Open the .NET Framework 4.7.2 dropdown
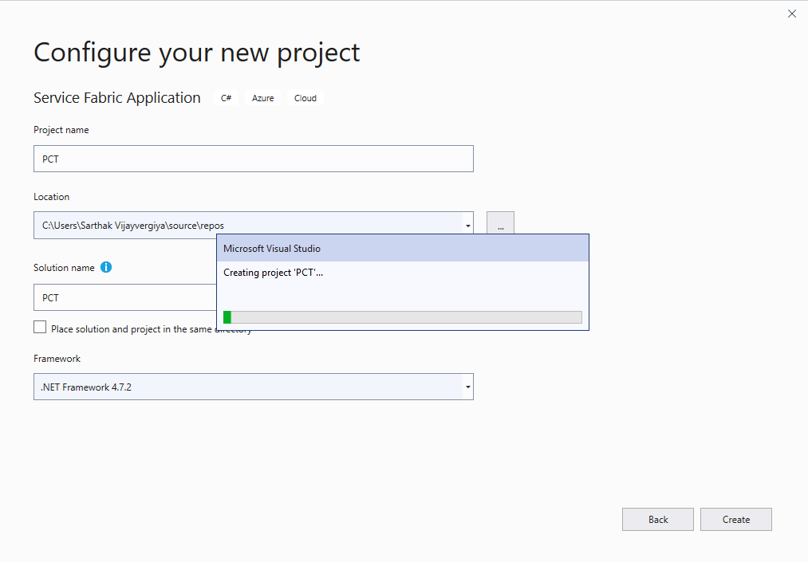 pos(239,387)
